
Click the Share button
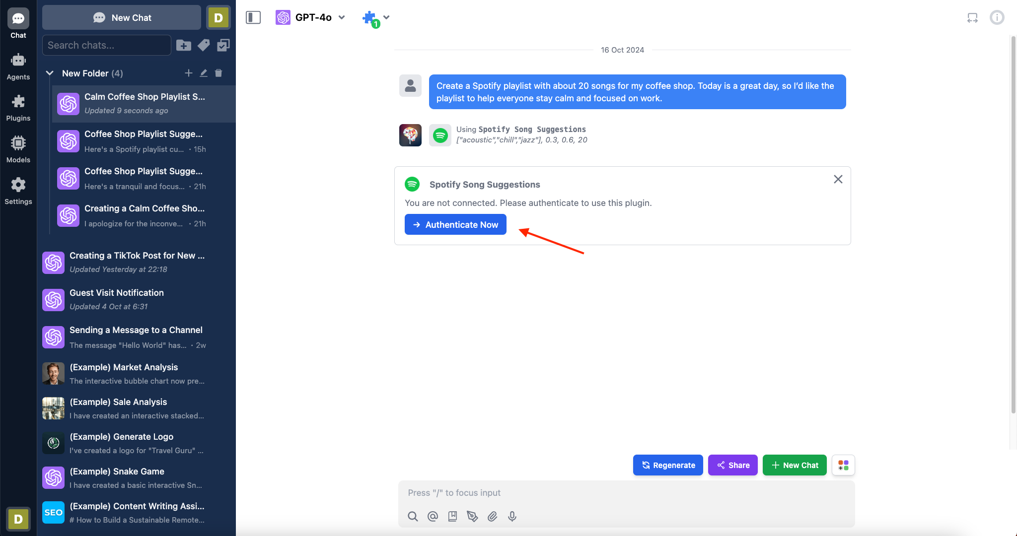click(733, 465)
